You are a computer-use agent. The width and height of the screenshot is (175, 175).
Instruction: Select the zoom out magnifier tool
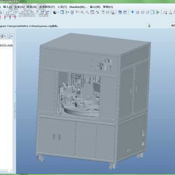[x=87, y=12]
